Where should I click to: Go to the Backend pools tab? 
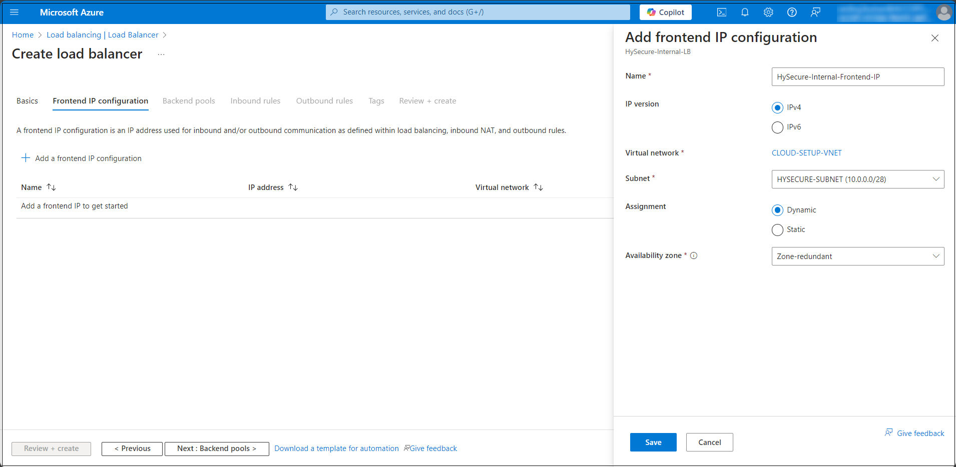(x=189, y=101)
